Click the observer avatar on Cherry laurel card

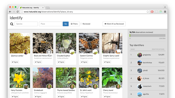tap(118, 87)
